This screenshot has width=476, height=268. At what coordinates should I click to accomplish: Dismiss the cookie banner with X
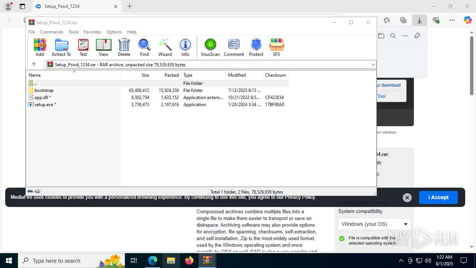pos(407,198)
